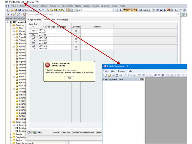
Task: Check the Calculado box for Vento 135
Action: 76,38
